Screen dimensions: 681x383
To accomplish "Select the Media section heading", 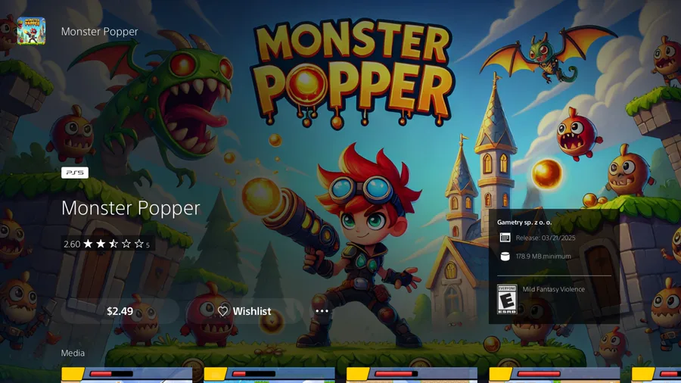I will (x=73, y=353).
